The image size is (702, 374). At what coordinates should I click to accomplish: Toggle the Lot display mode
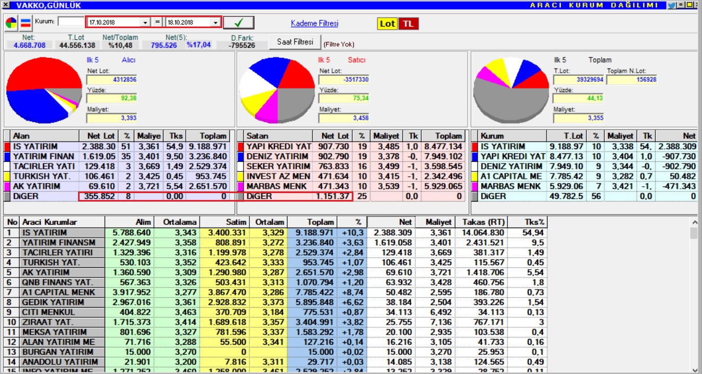[x=387, y=24]
